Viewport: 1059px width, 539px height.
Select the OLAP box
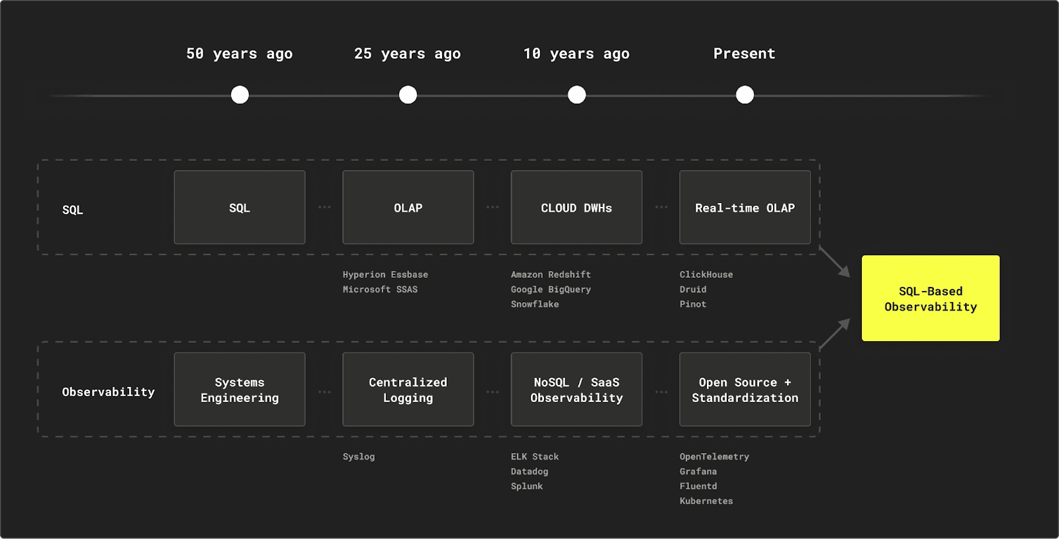click(x=408, y=208)
